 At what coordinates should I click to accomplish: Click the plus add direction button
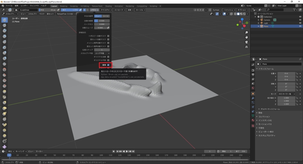click(84, 10)
